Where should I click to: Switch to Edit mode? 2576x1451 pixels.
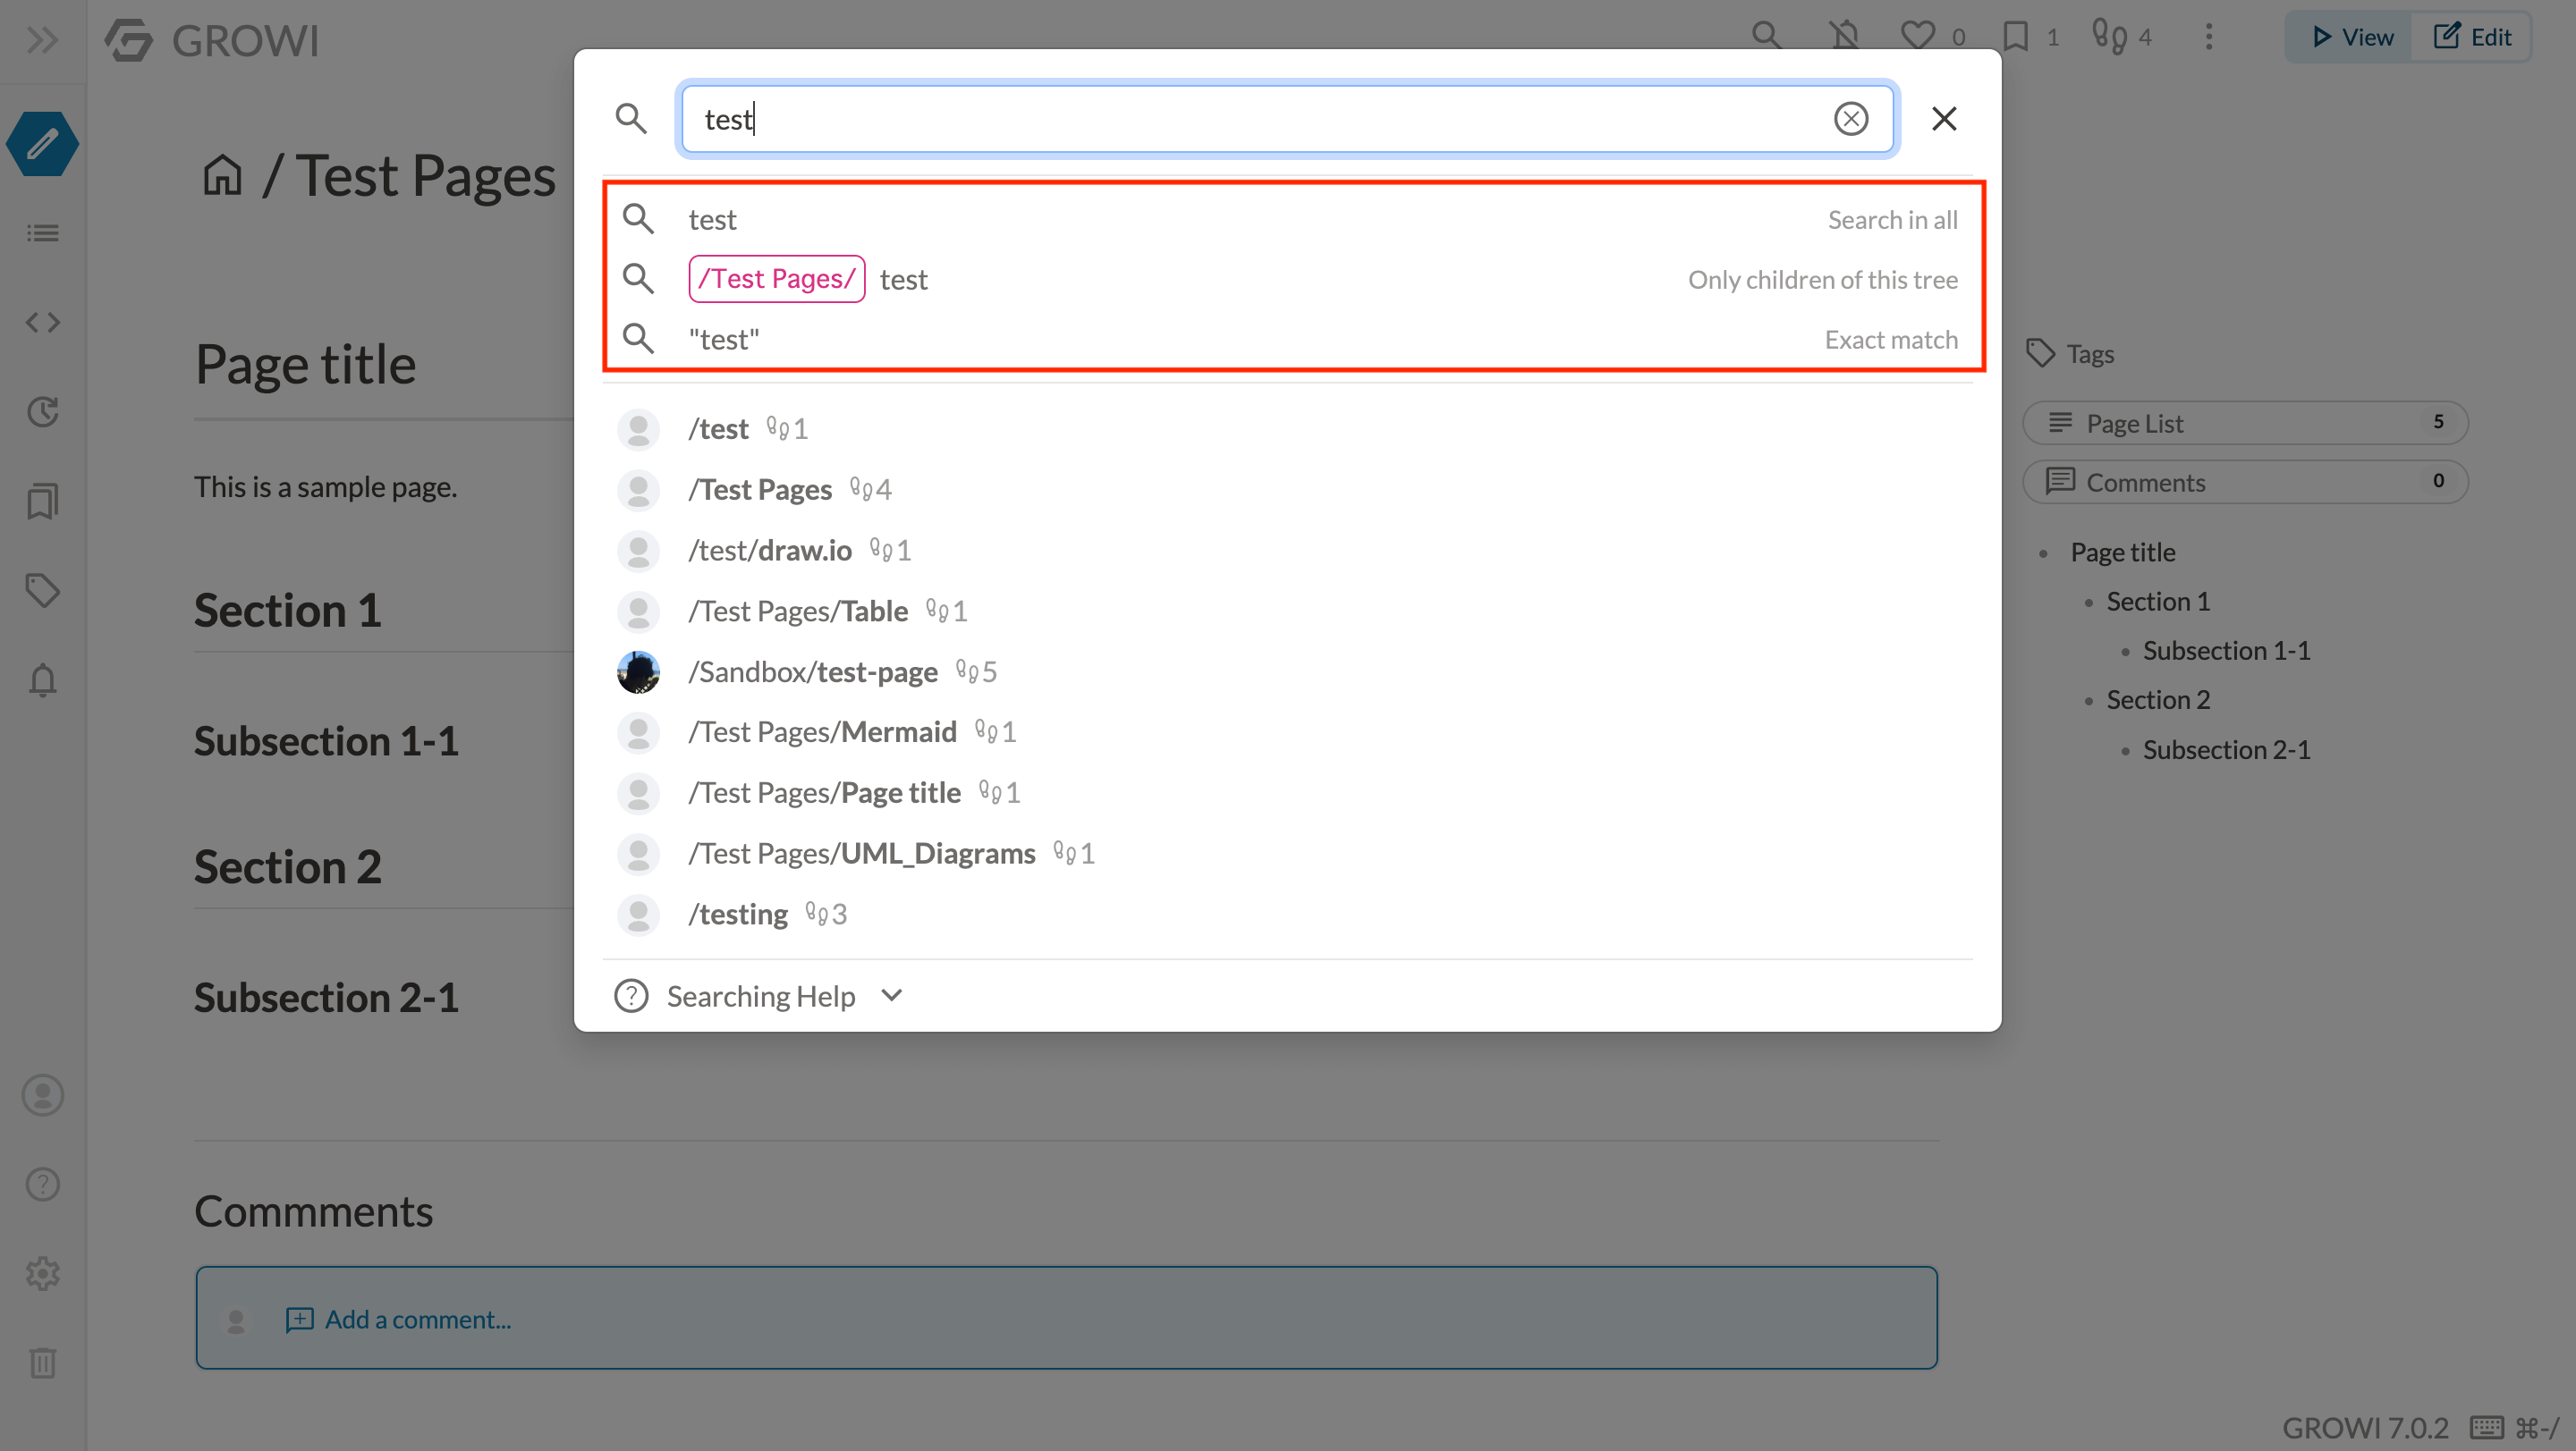(2471, 37)
